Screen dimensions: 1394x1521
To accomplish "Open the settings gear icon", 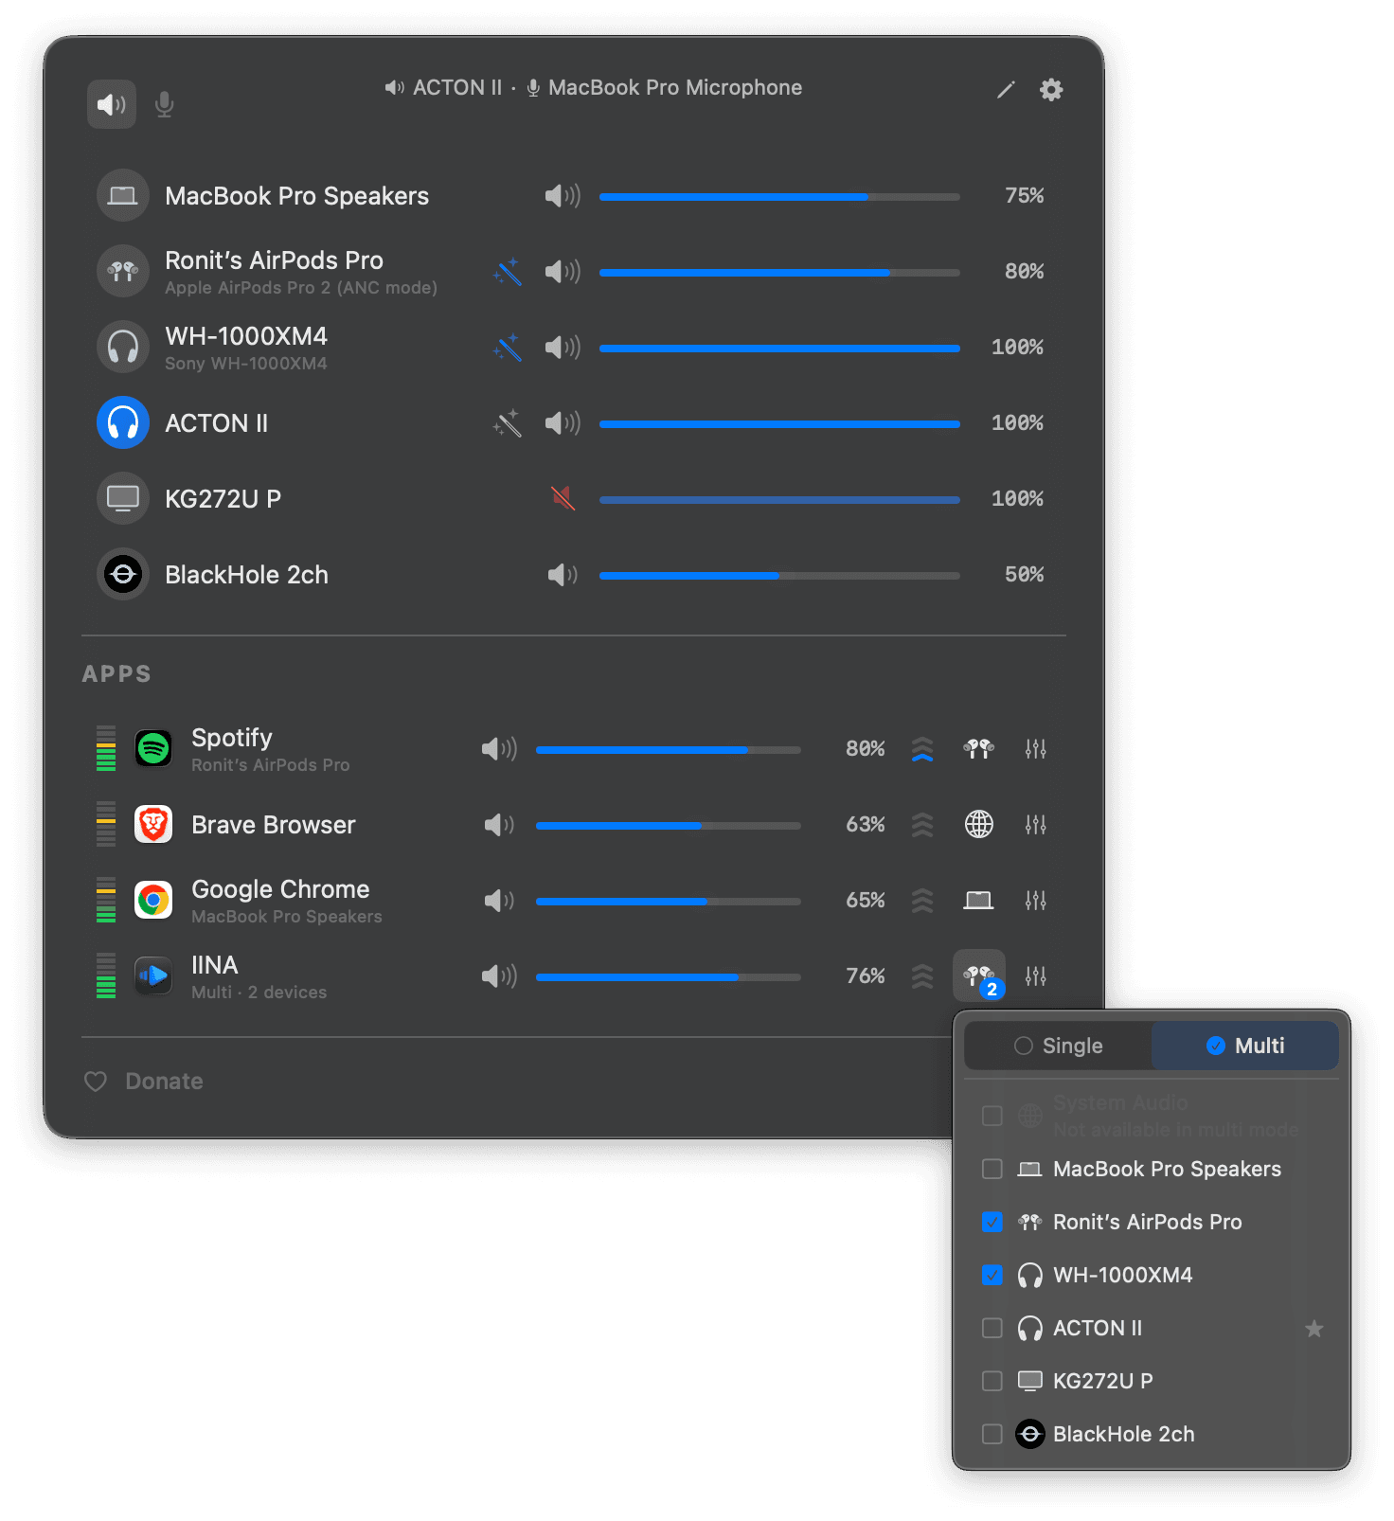I will (x=1051, y=90).
